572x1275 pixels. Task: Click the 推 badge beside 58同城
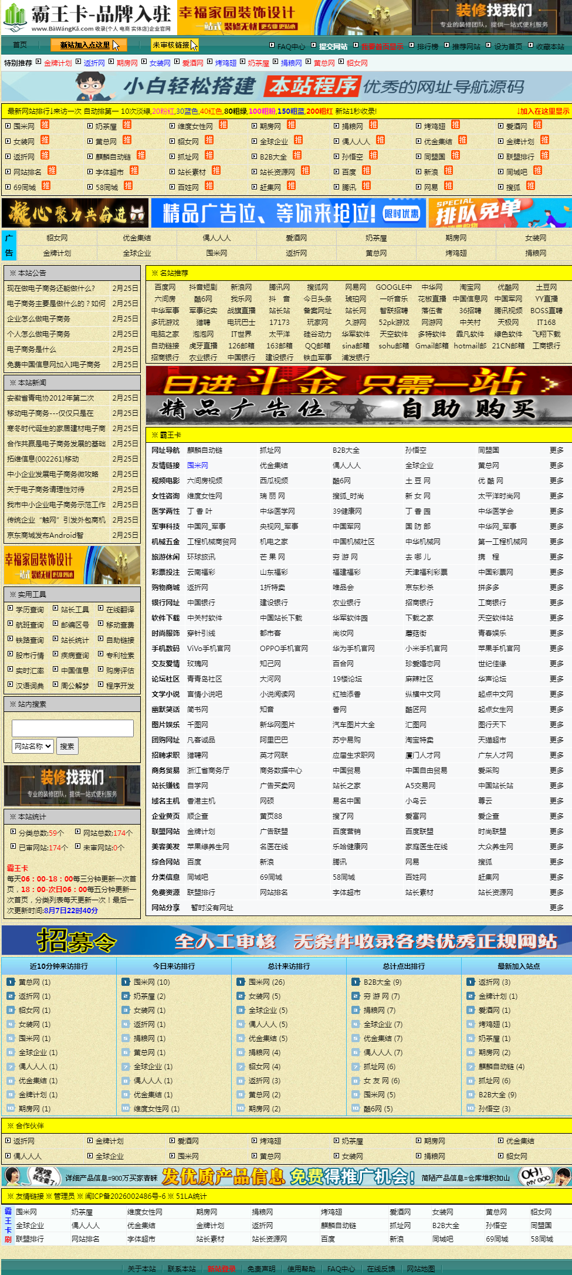(x=128, y=186)
